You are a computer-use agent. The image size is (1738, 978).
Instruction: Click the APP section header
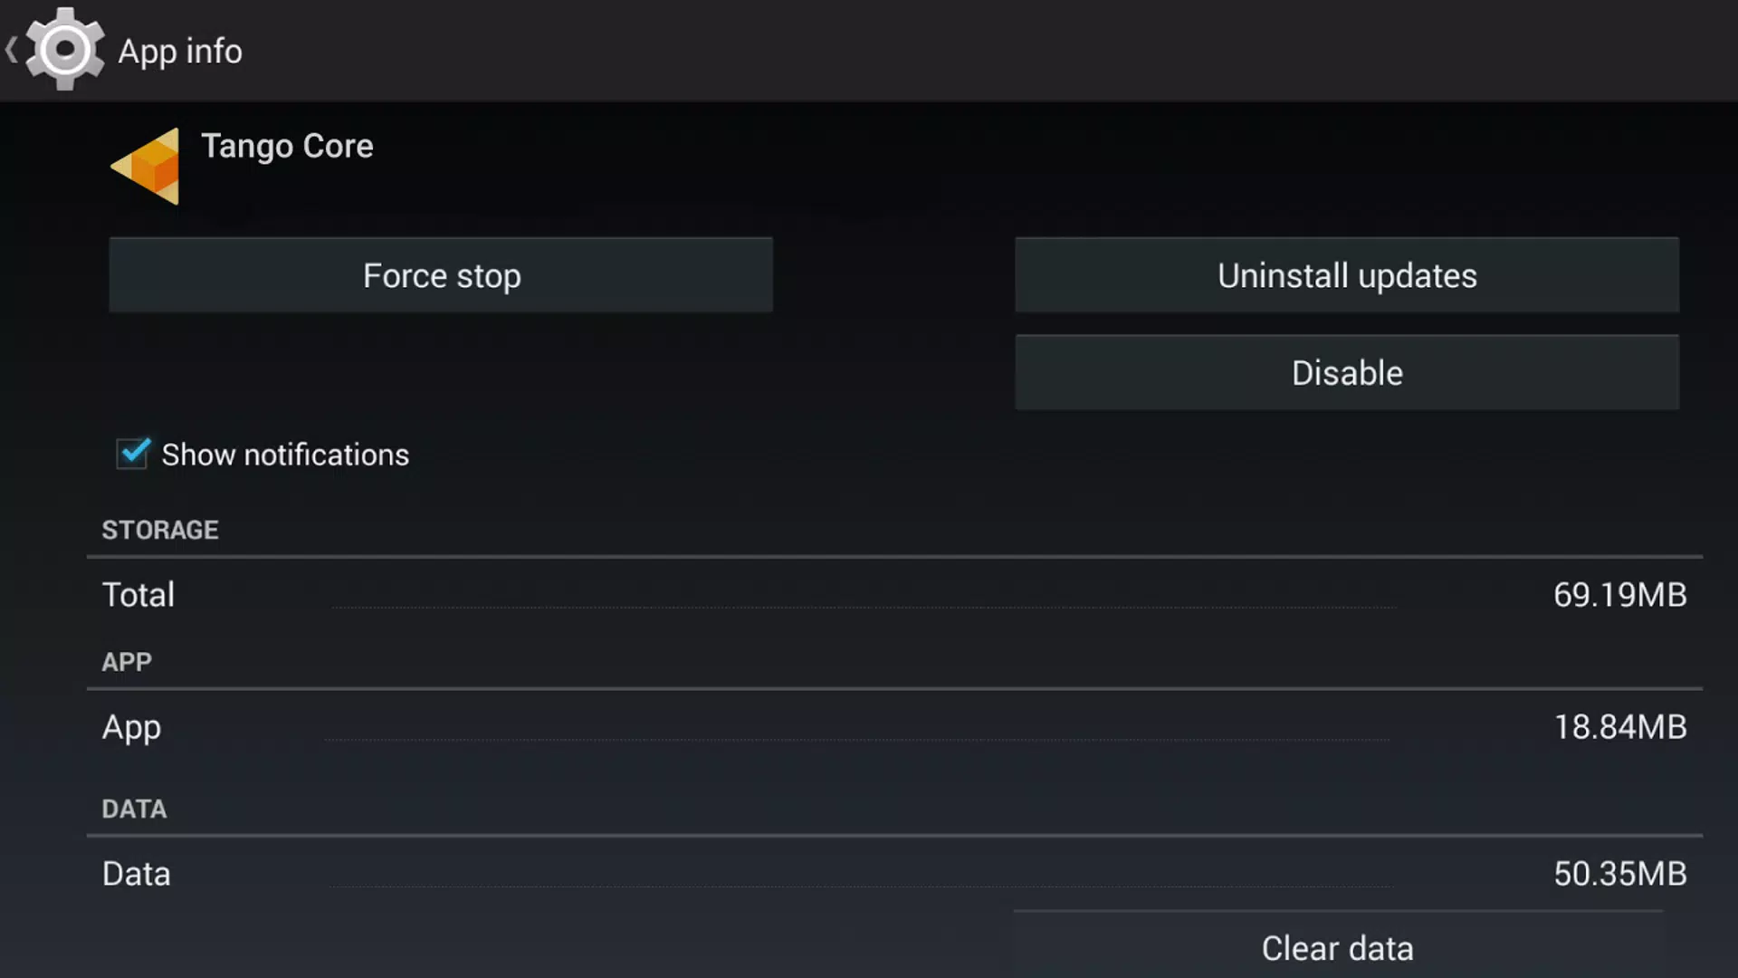(127, 662)
